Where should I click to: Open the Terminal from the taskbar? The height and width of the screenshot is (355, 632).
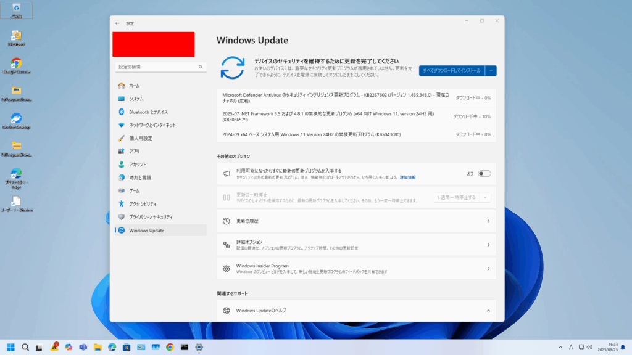coord(184,348)
